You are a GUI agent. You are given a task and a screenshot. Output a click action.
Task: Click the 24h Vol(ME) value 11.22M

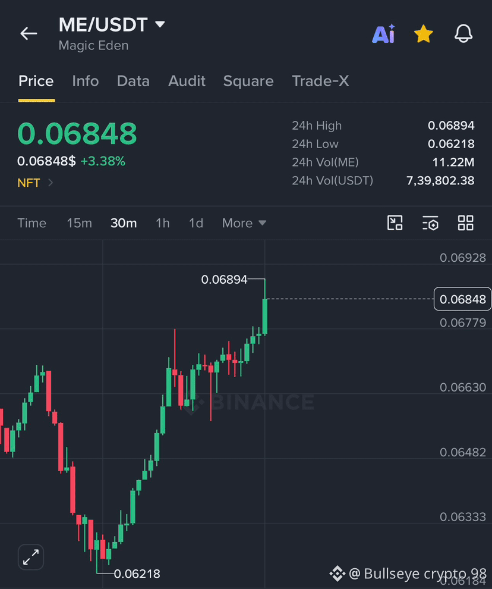coord(453,162)
